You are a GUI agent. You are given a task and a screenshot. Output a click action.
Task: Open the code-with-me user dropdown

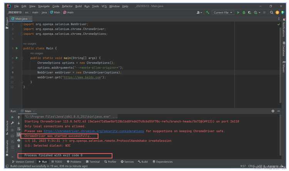[x=199, y=13]
